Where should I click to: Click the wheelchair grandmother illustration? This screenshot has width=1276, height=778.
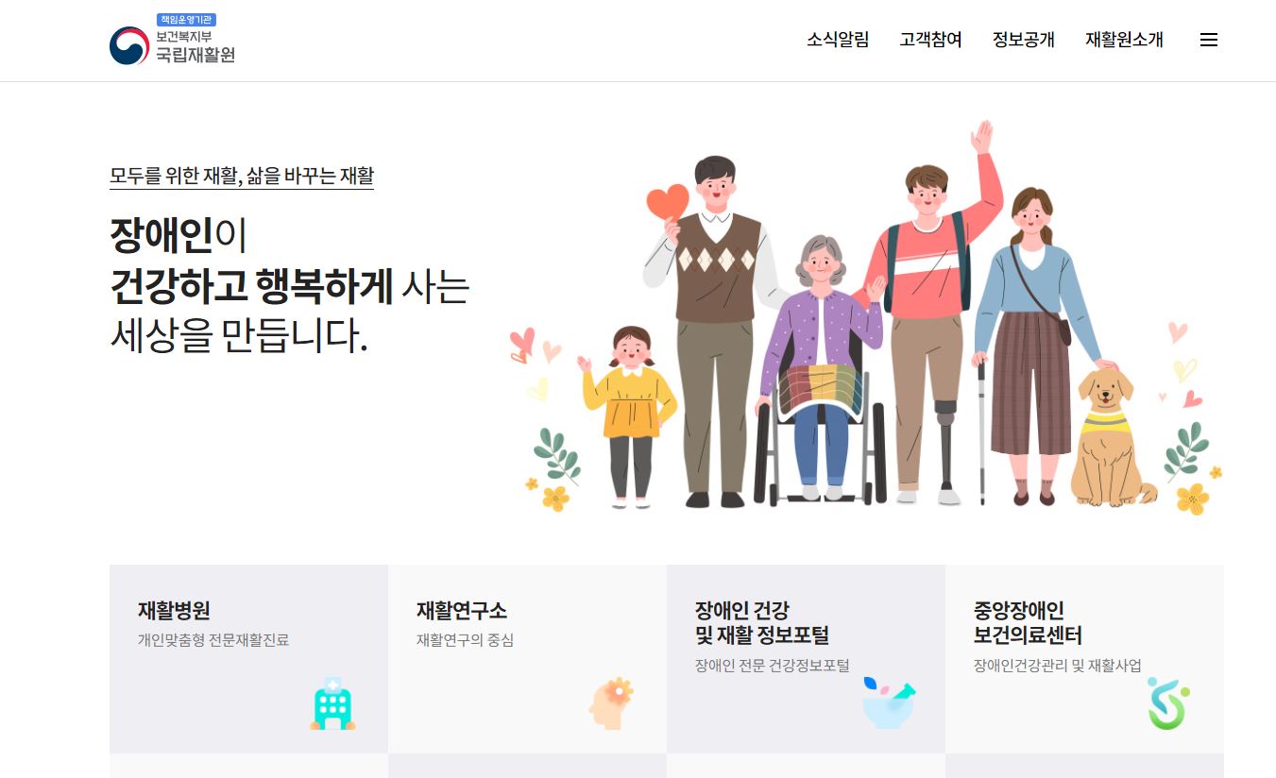pyautogui.click(x=821, y=372)
